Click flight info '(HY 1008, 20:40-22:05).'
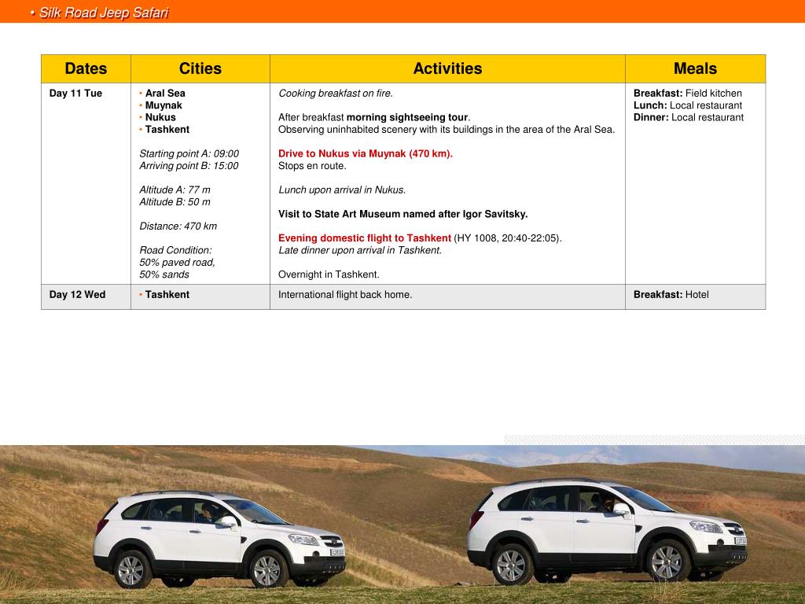The image size is (805, 604). (x=508, y=238)
